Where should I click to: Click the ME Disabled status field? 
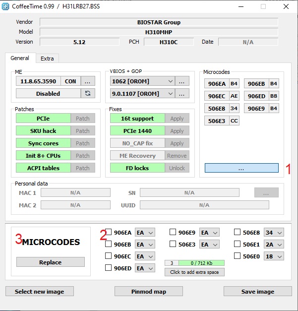(48, 93)
